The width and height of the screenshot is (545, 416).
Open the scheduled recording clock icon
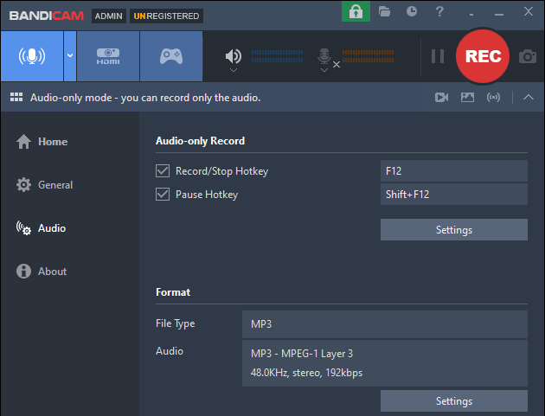click(x=412, y=11)
